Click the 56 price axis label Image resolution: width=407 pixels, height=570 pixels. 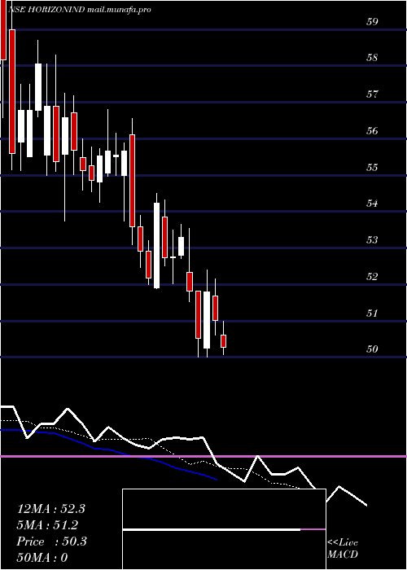pyautogui.click(x=372, y=130)
